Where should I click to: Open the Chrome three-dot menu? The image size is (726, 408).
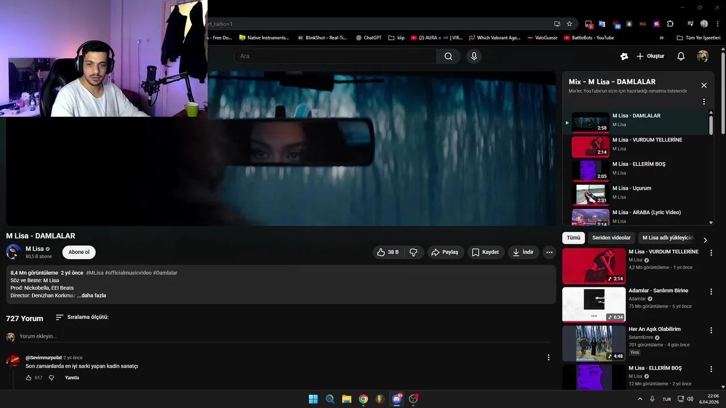[716, 24]
